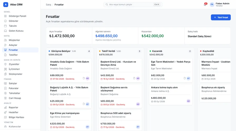The image size is (236, 131).
Task: Open Ege Klima yaz kampanyası card
Action: (70, 120)
